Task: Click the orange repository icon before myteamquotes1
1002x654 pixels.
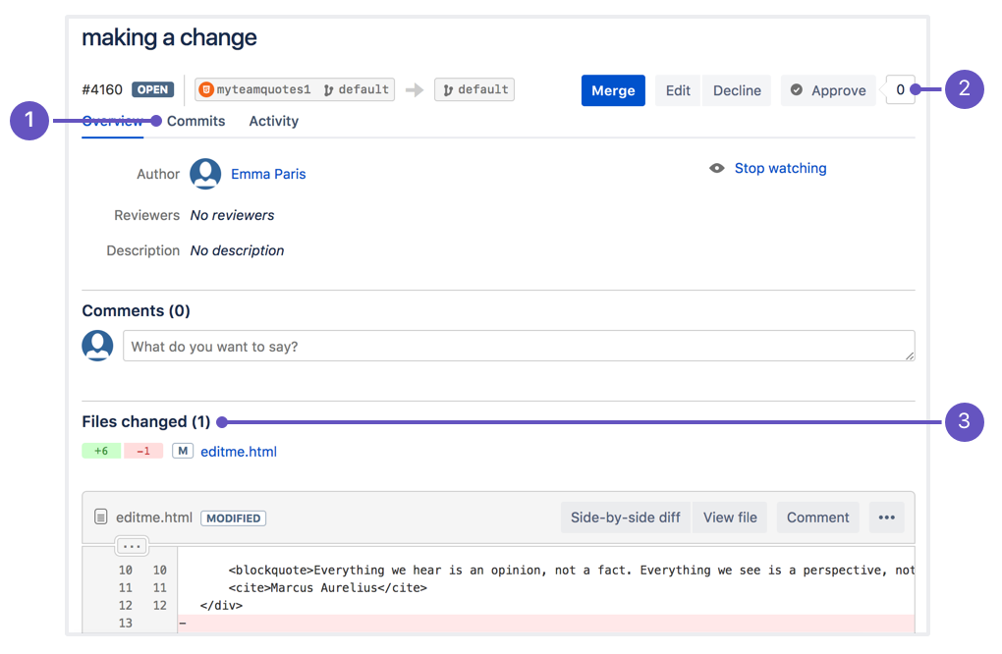Action: pos(205,88)
